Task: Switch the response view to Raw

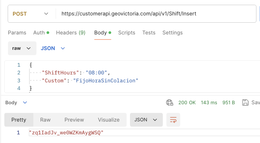Action: [45, 120]
